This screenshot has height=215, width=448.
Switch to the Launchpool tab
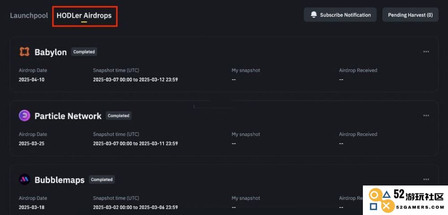(29, 15)
